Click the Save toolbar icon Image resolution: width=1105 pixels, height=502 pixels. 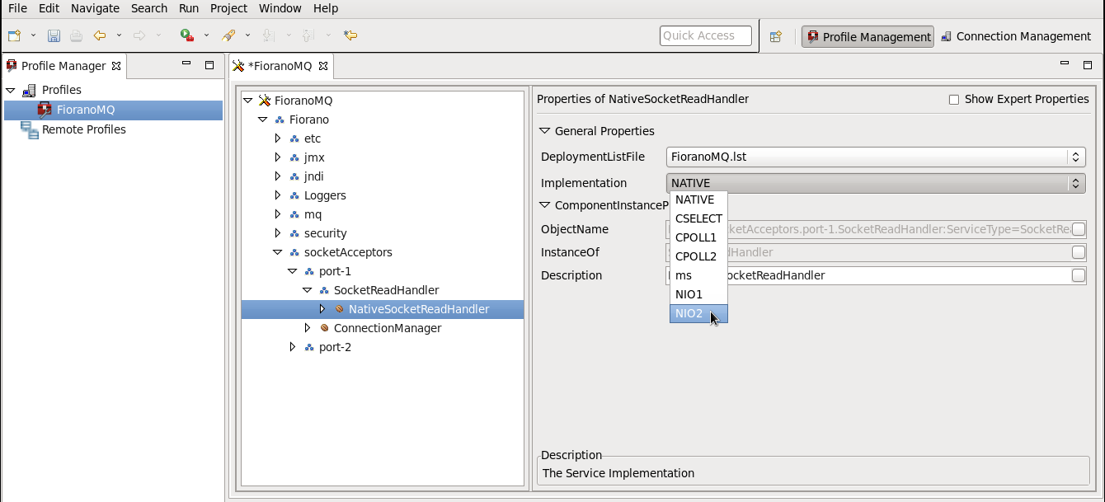[54, 35]
